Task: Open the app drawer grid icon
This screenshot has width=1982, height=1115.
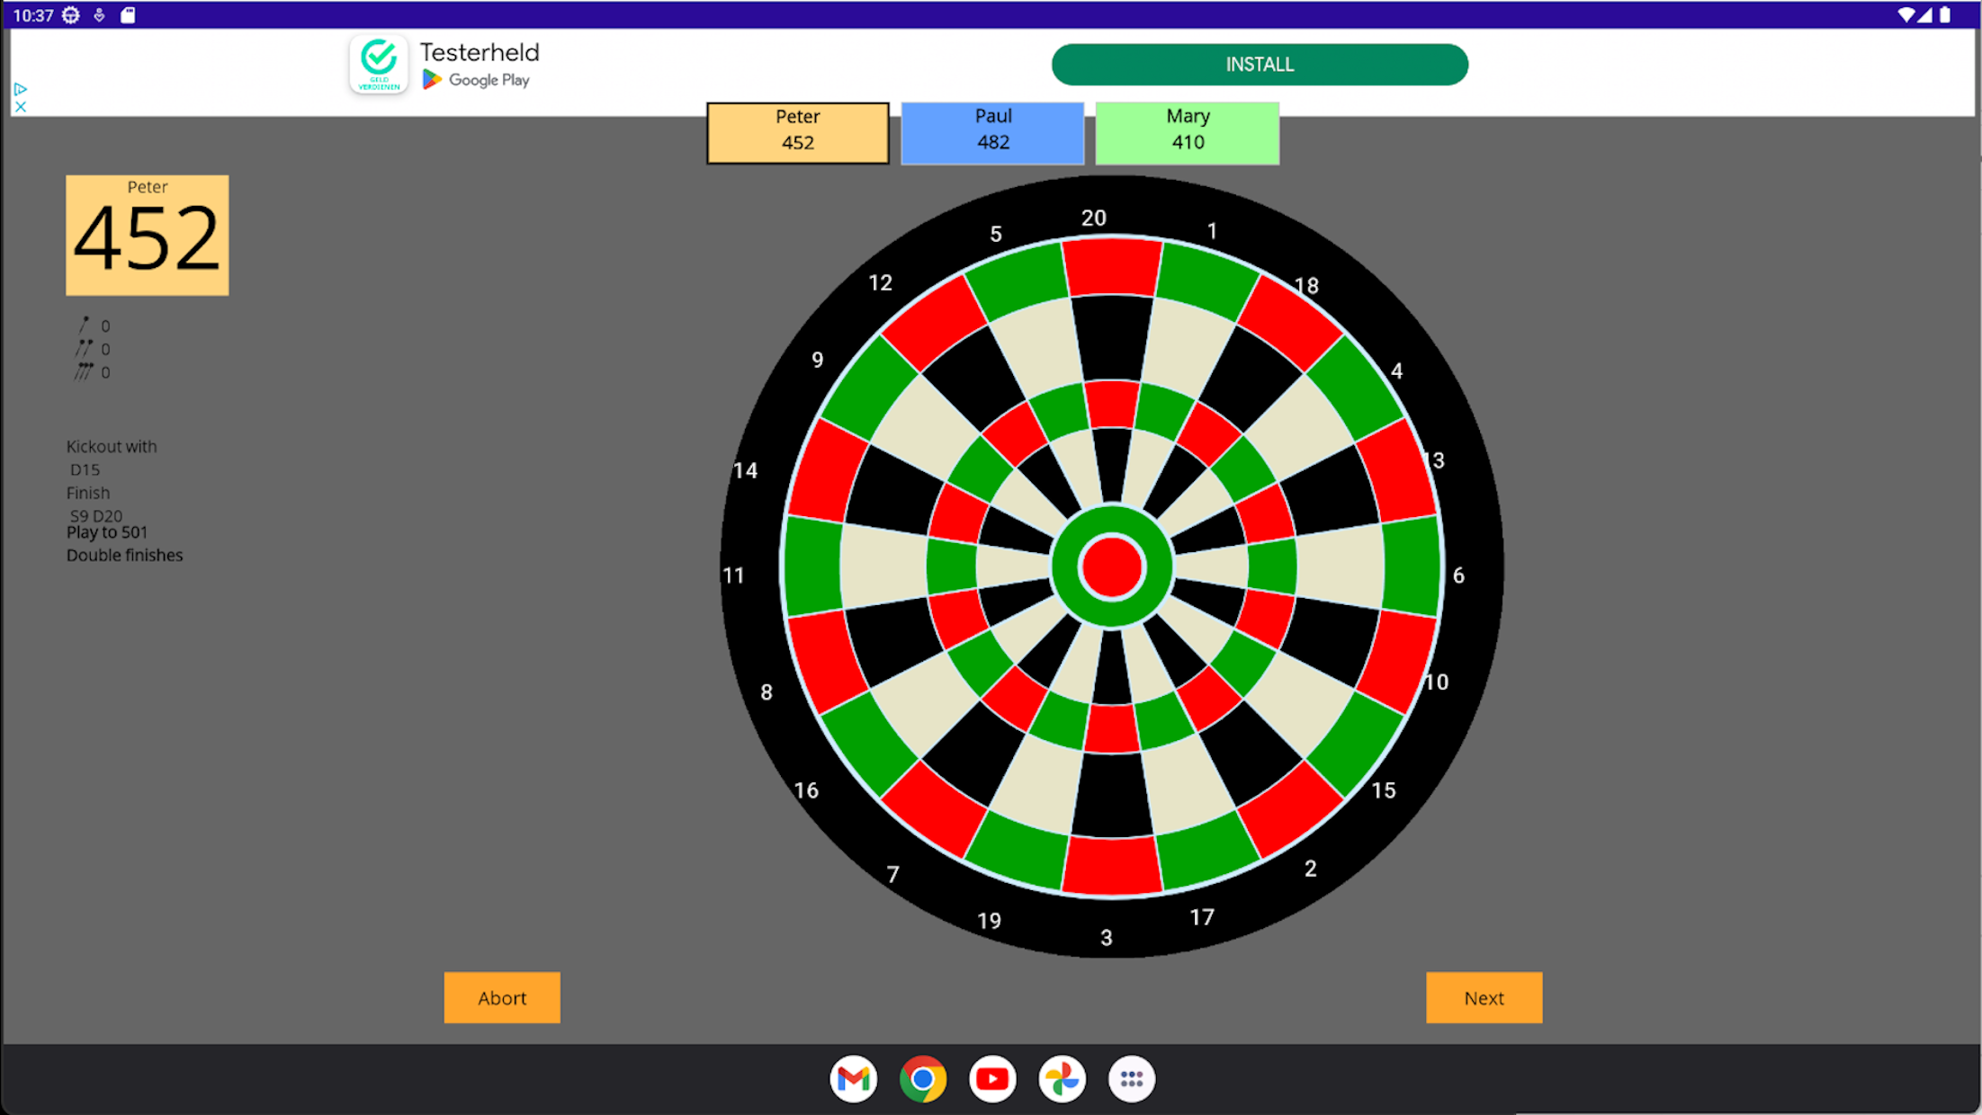Action: point(1131,1078)
